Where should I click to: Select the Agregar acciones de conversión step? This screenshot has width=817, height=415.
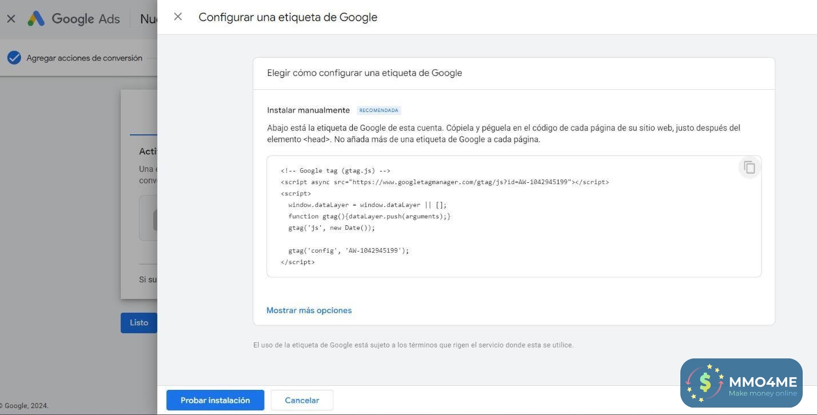(84, 58)
